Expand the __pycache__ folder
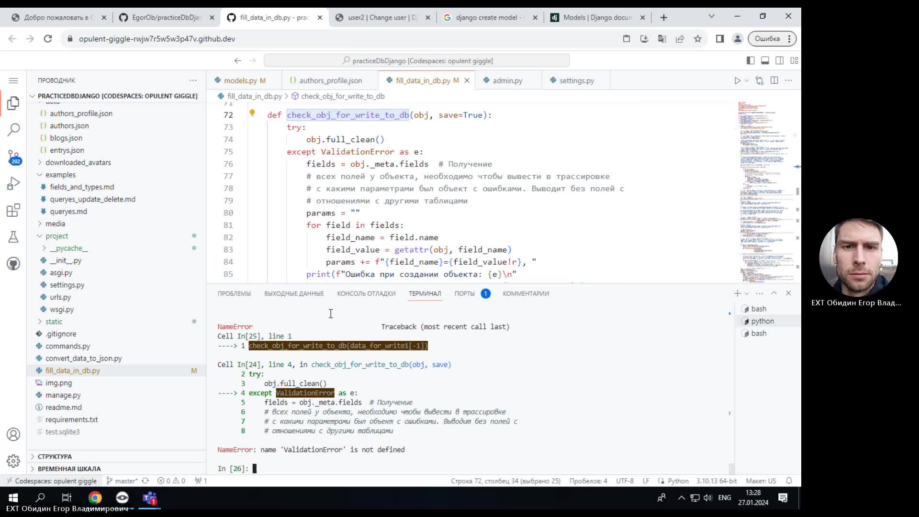The width and height of the screenshot is (919, 517). [68, 248]
